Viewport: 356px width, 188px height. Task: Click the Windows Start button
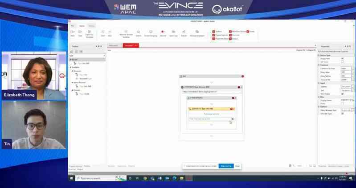pos(72,179)
